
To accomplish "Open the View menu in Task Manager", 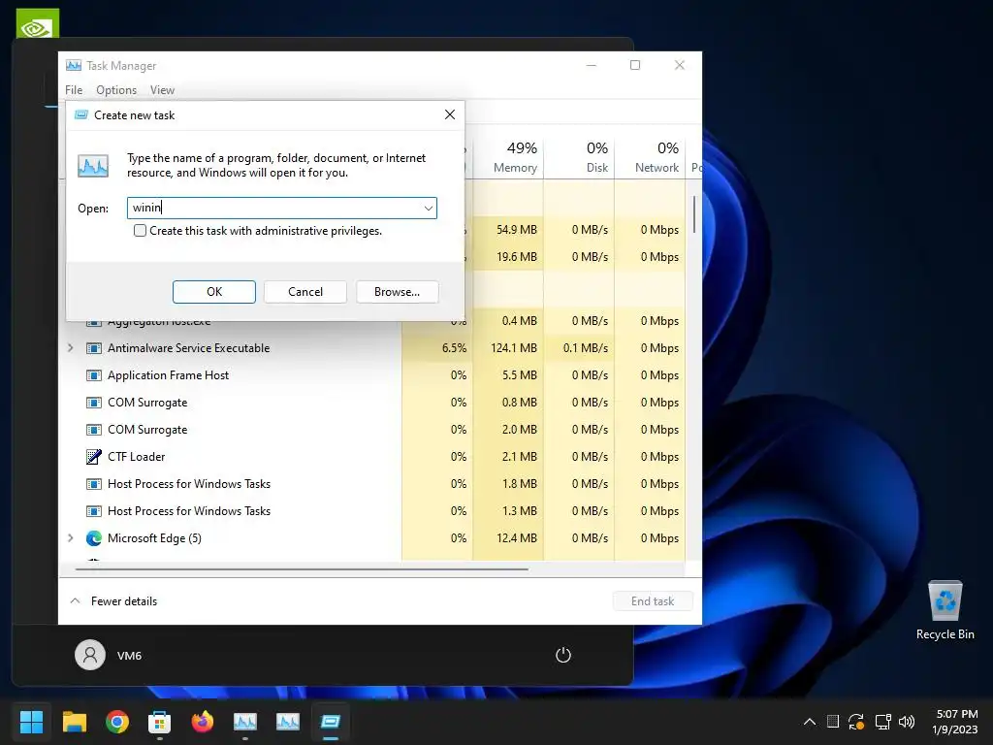I will point(162,90).
